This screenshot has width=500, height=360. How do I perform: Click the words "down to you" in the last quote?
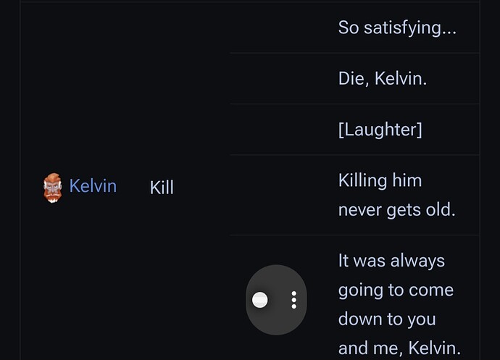tap(387, 319)
